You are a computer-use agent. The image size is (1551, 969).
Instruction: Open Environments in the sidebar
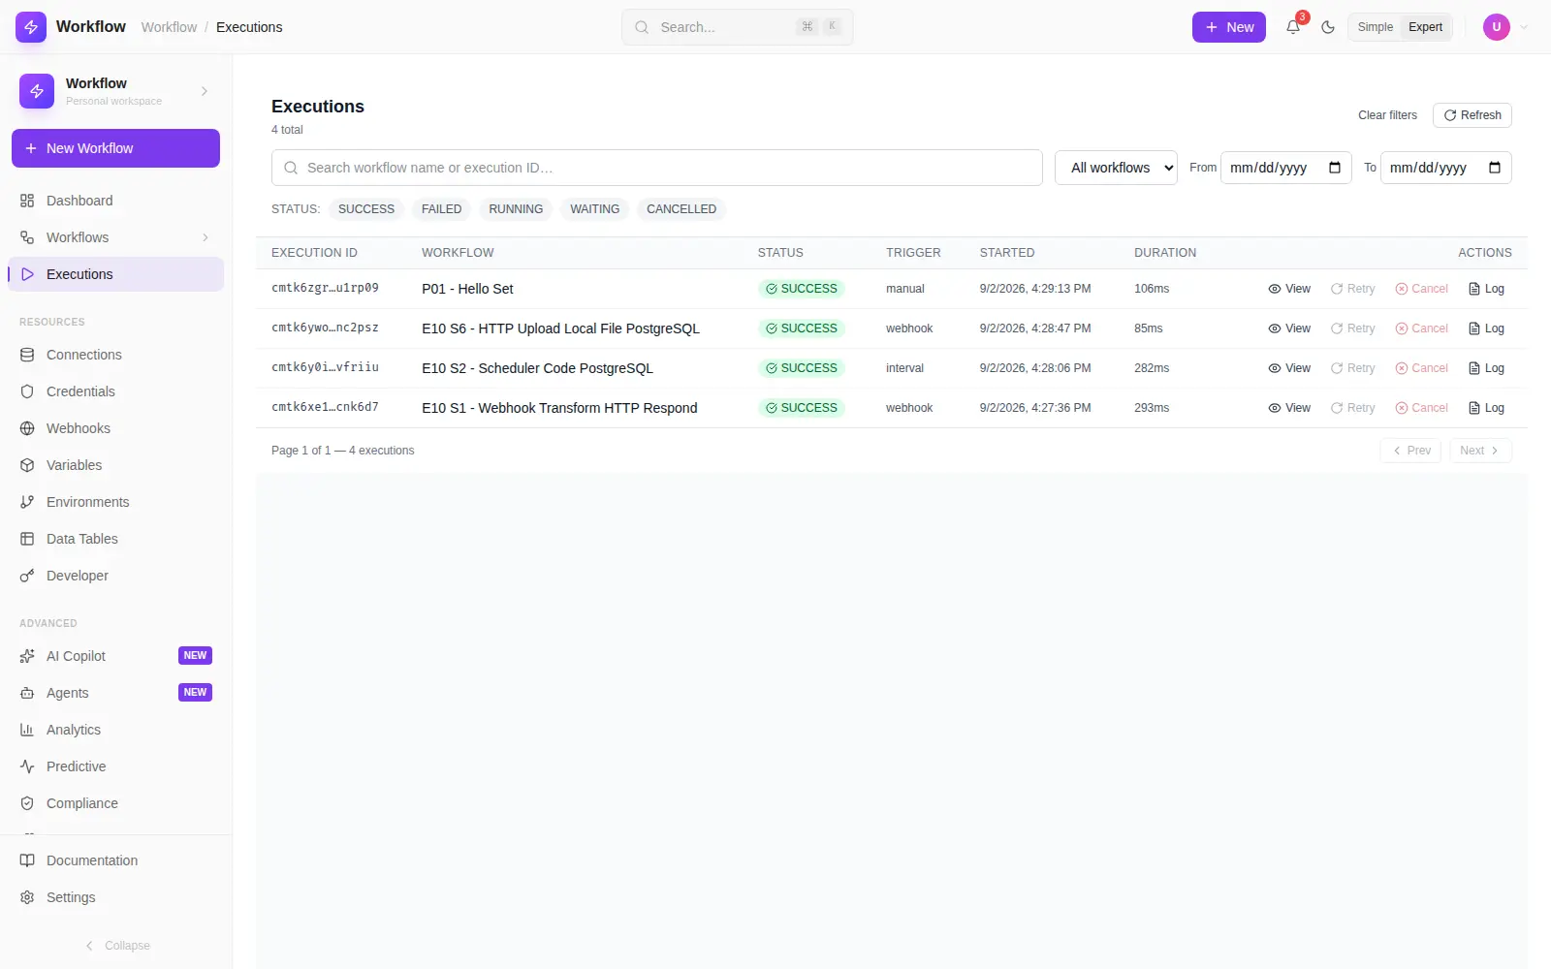(115, 502)
